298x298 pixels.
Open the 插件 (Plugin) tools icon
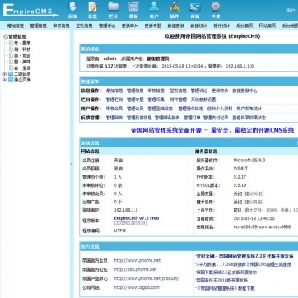175,7
